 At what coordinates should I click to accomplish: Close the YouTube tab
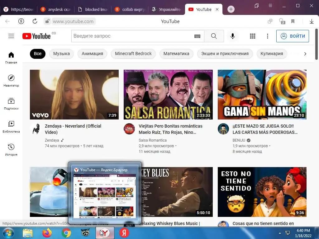217,9
